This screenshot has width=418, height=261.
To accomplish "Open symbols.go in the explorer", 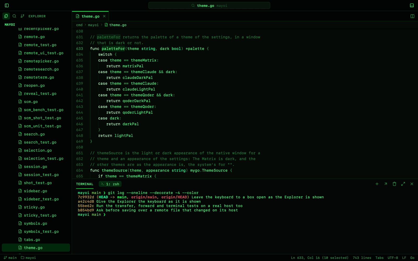I will point(36,223).
